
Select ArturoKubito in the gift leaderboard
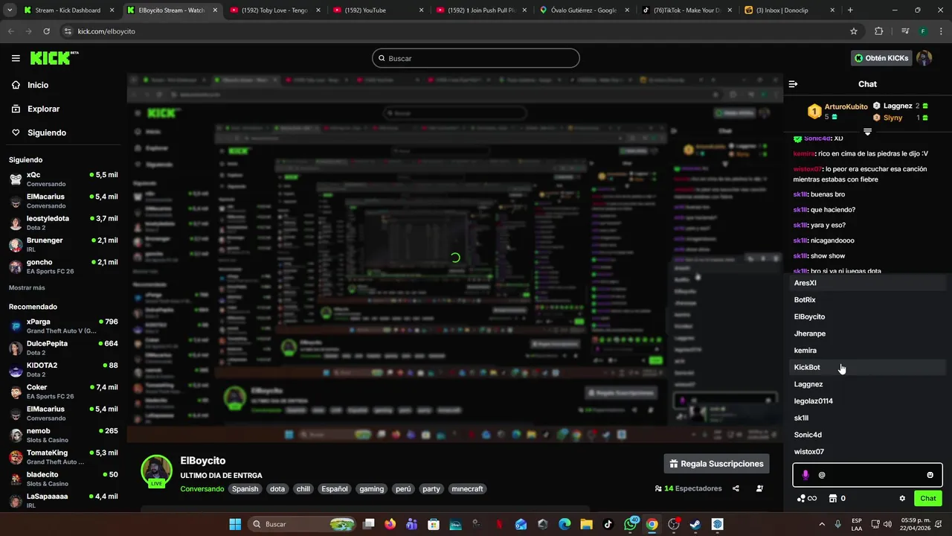[x=846, y=106]
